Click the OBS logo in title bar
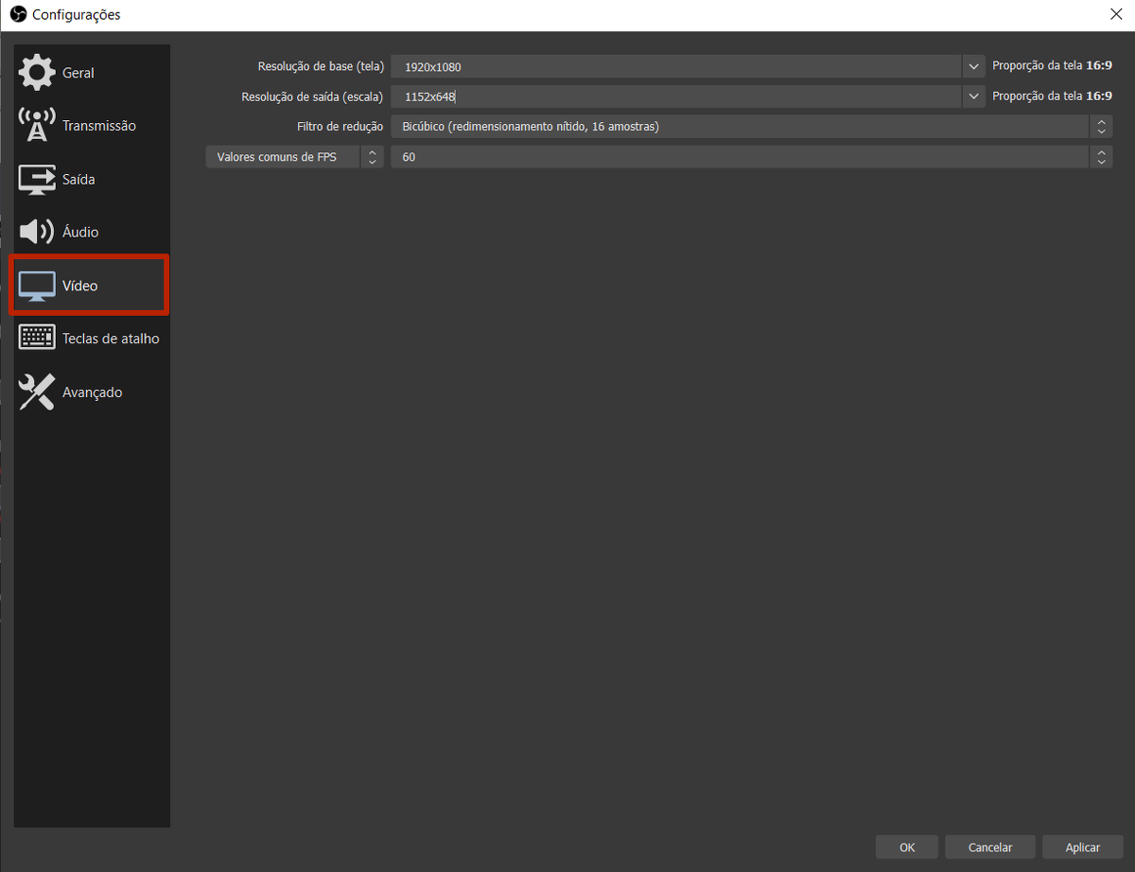 [x=17, y=14]
